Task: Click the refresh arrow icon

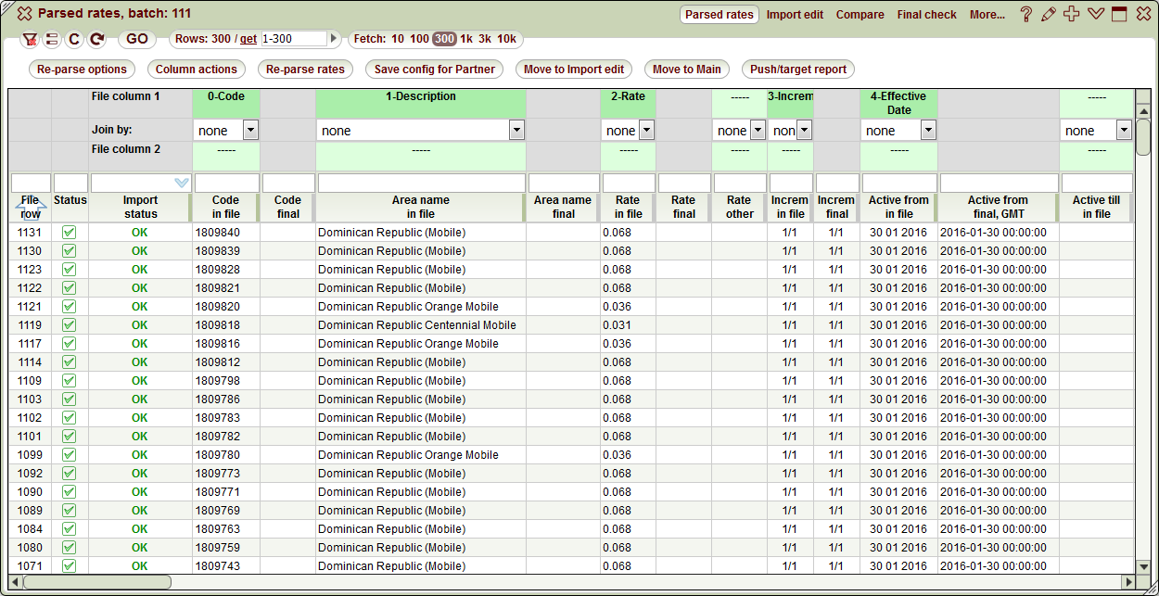Action: [x=95, y=39]
